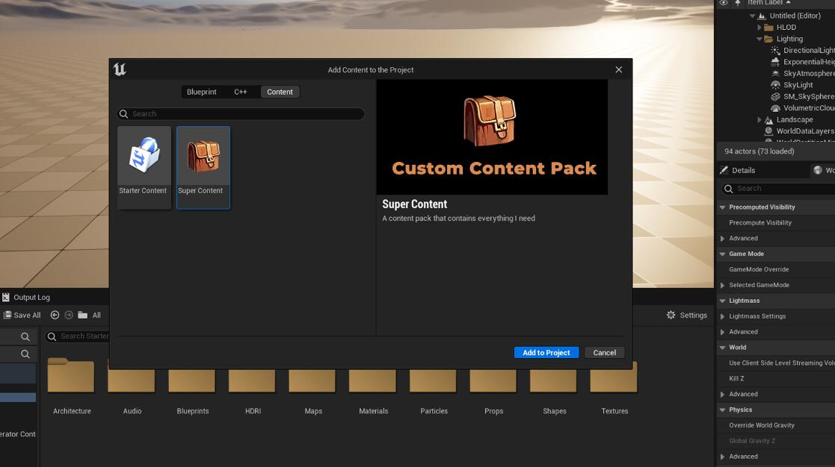The image size is (835, 467).
Task: Click Save All in content browser
Action: tap(22, 316)
